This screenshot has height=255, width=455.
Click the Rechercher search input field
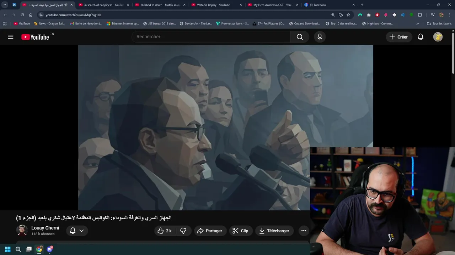[x=211, y=37]
